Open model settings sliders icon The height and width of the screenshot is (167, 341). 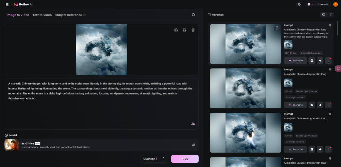(193, 145)
